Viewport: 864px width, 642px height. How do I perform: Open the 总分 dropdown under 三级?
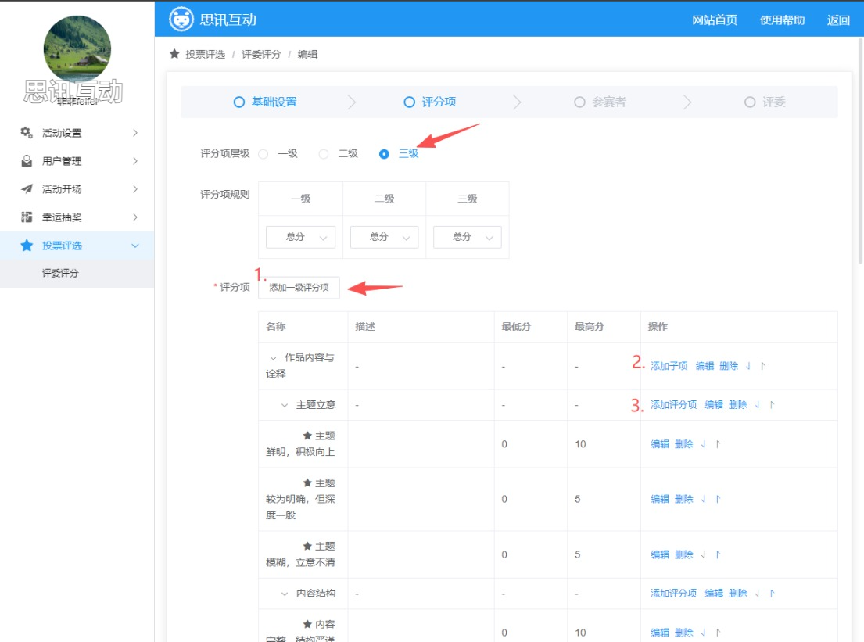(x=467, y=237)
